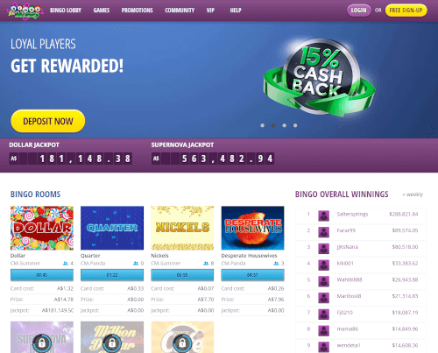Select the first carousel slide dot

click(x=263, y=125)
